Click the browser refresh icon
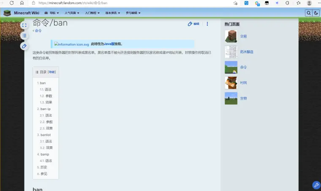 coord(12,3)
